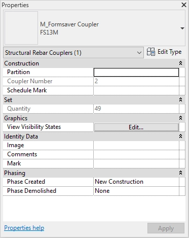This screenshot has width=189, height=238.
Task: Collapse the Phasing section
Action: point(180,173)
